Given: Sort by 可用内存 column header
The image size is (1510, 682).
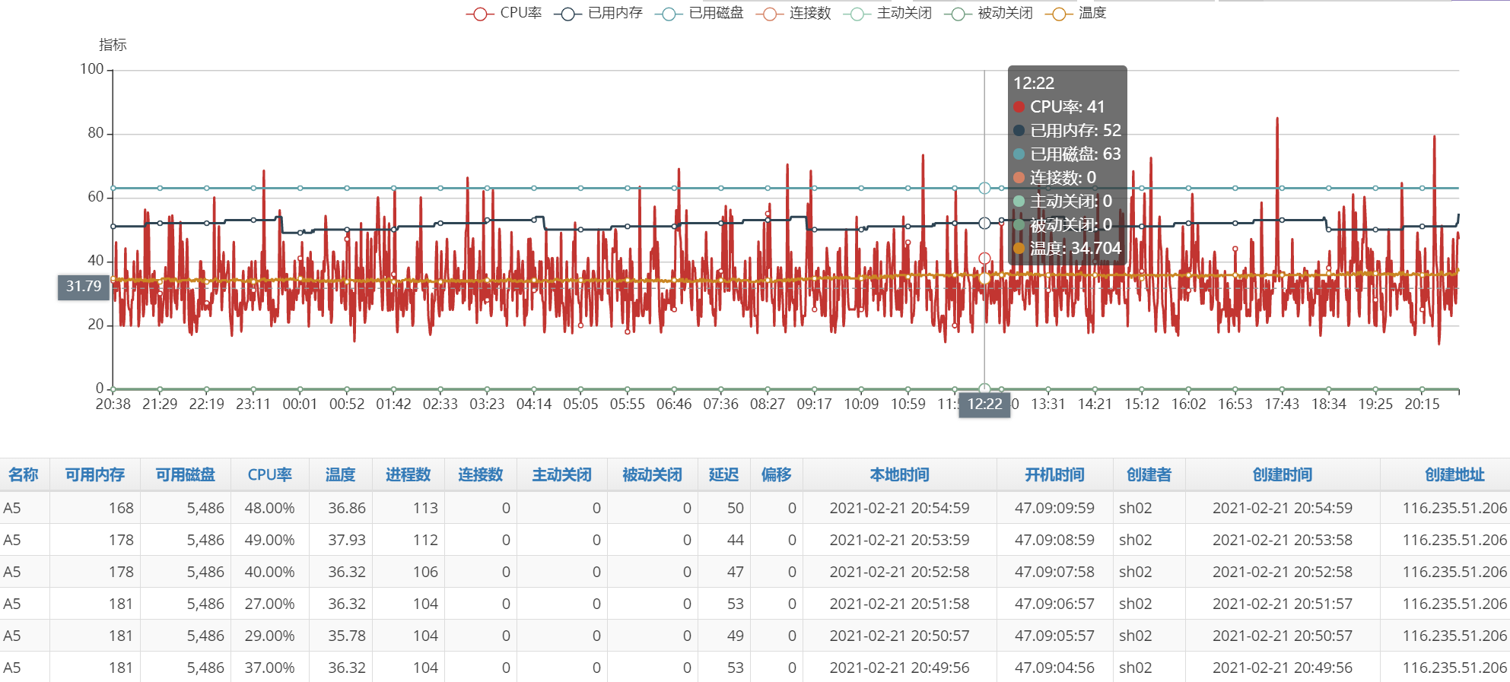Looking at the screenshot, I should (94, 475).
